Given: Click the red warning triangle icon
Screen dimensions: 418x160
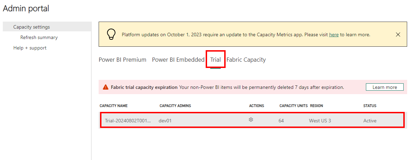Looking at the screenshot, I should pyautogui.click(x=105, y=87).
